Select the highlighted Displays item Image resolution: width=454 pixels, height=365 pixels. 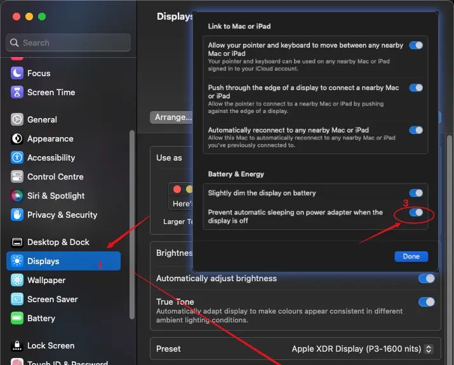point(63,261)
